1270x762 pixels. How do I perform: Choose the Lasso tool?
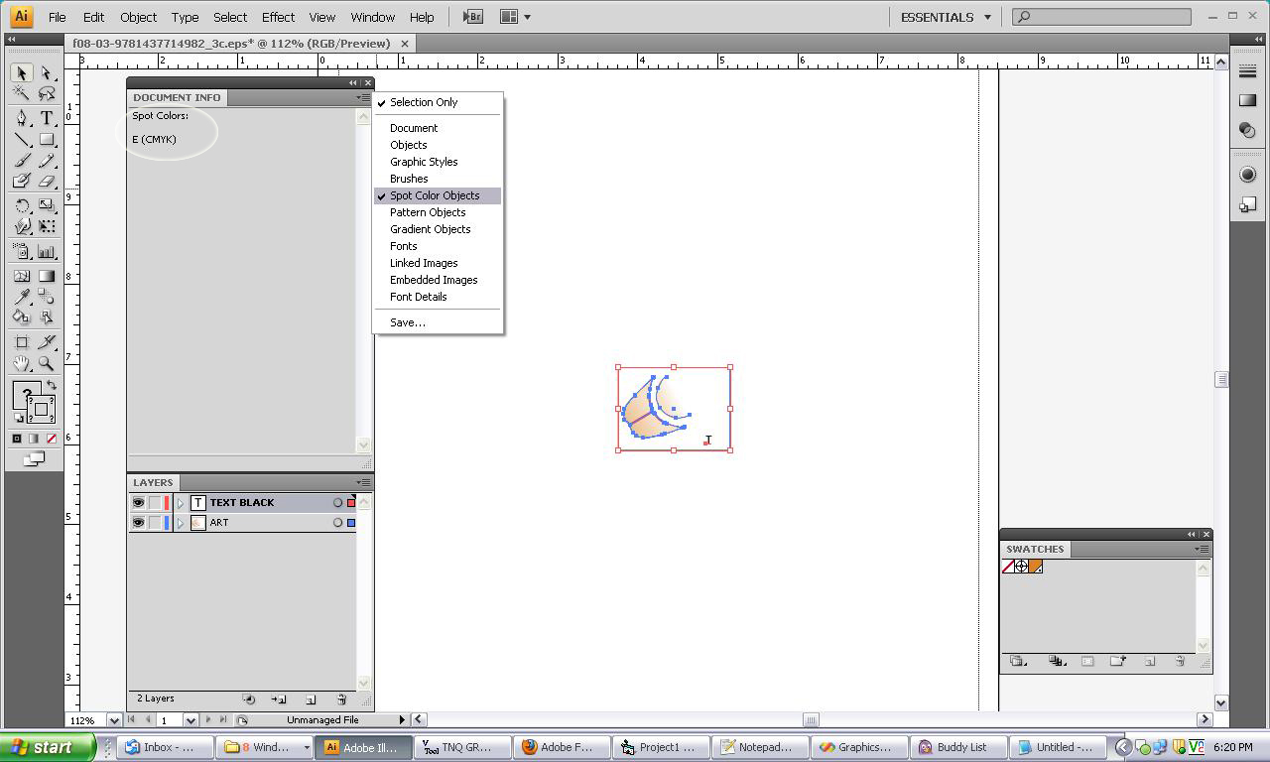pos(47,94)
